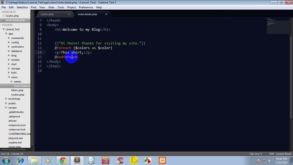
Task: Open the Project menu
Action: (x=71, y=7)
